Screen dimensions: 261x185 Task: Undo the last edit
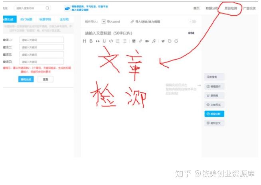(x=170, y=41)
